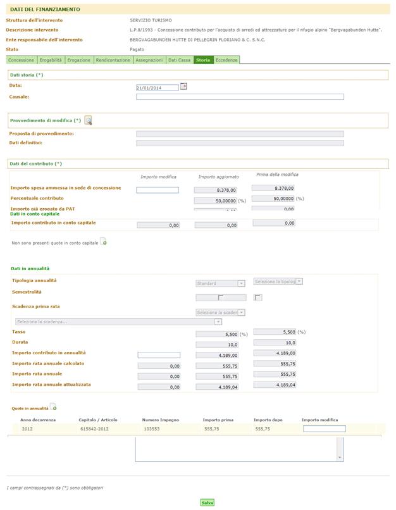Click Importo aggiornato 4.189,00 for contributo in annualità
The image size is (396, 510).
[217, 356]
